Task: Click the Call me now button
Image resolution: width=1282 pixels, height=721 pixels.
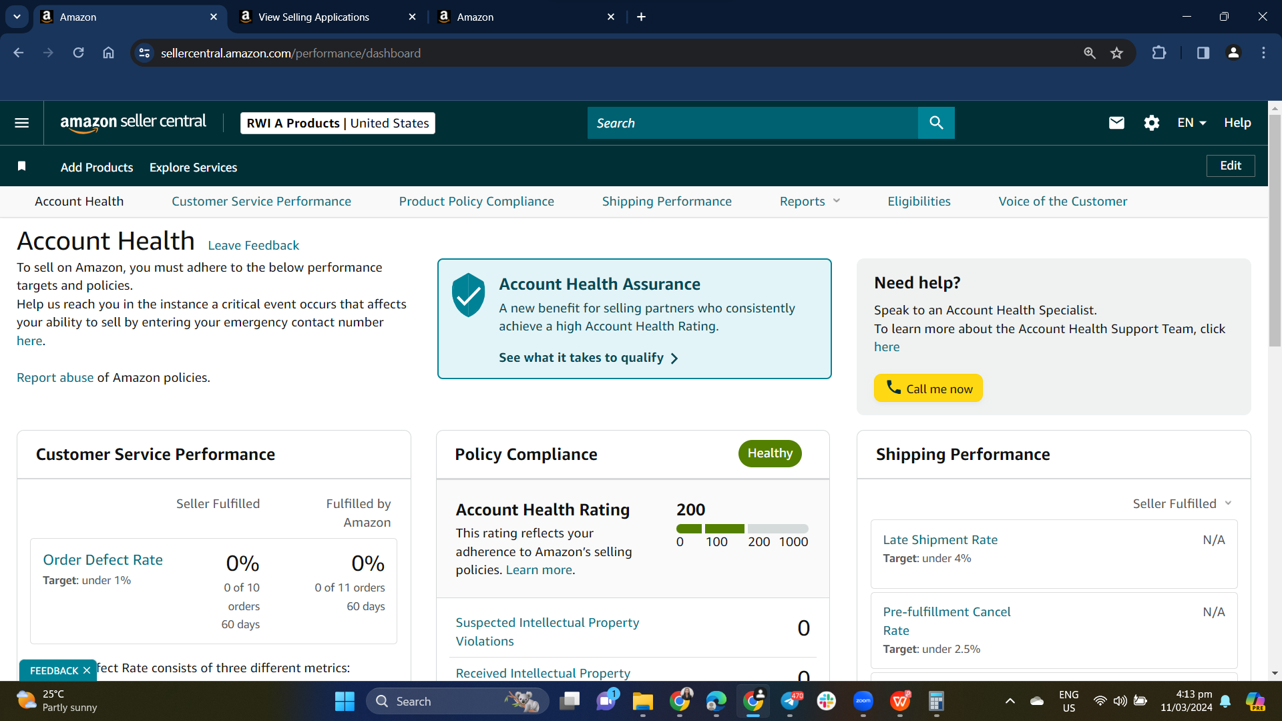Action: (928, 388)
